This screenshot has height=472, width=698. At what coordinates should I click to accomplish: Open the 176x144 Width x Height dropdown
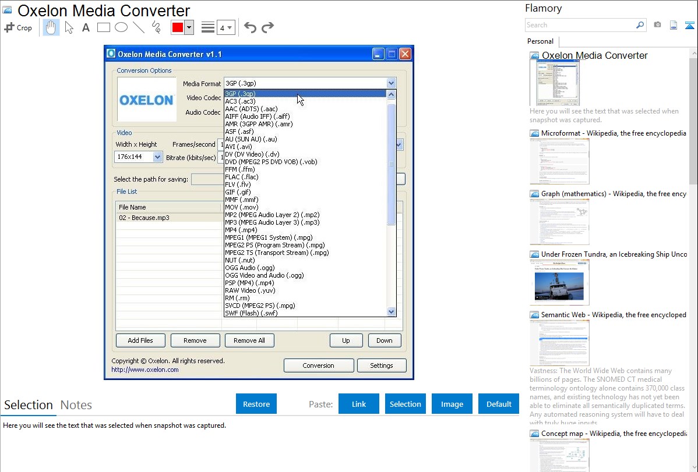[157, 157]
